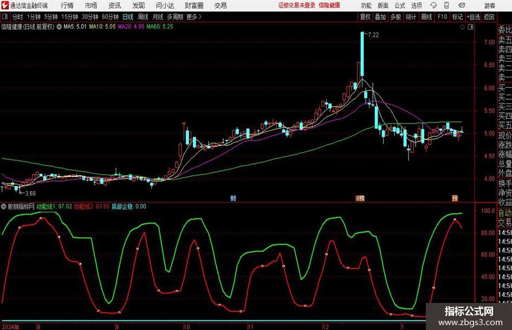Switch to 周线 period tab
This screenshot has width=512, height=330.
click(x=142, y=17)
